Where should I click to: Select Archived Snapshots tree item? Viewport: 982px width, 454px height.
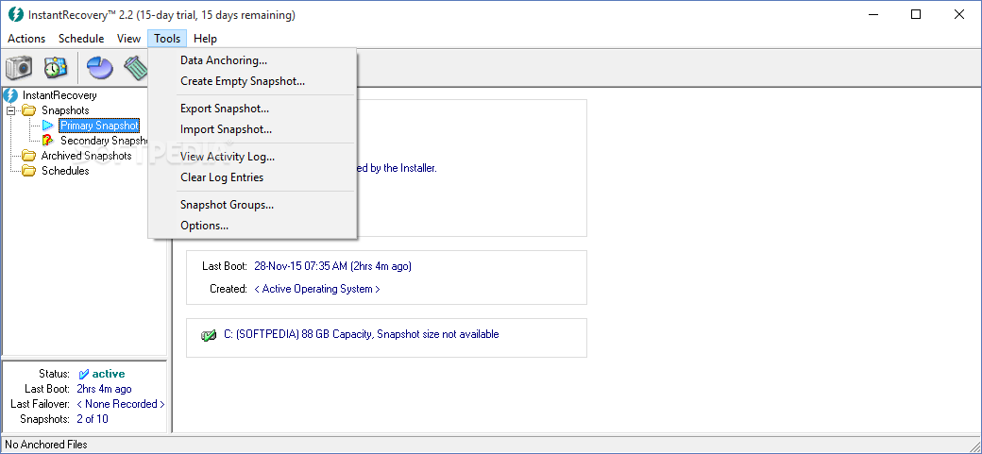click(x=87, y=156)
